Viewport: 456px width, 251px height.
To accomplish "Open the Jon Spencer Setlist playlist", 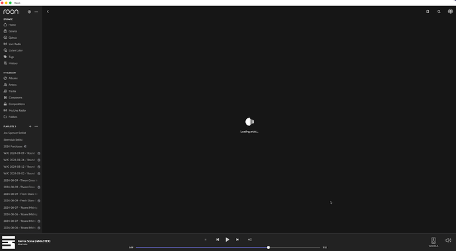I will pos(15,133).
